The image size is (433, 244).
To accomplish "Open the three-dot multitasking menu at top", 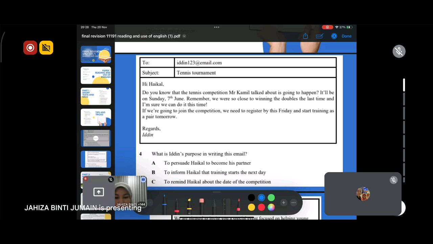I will [216, 27].
